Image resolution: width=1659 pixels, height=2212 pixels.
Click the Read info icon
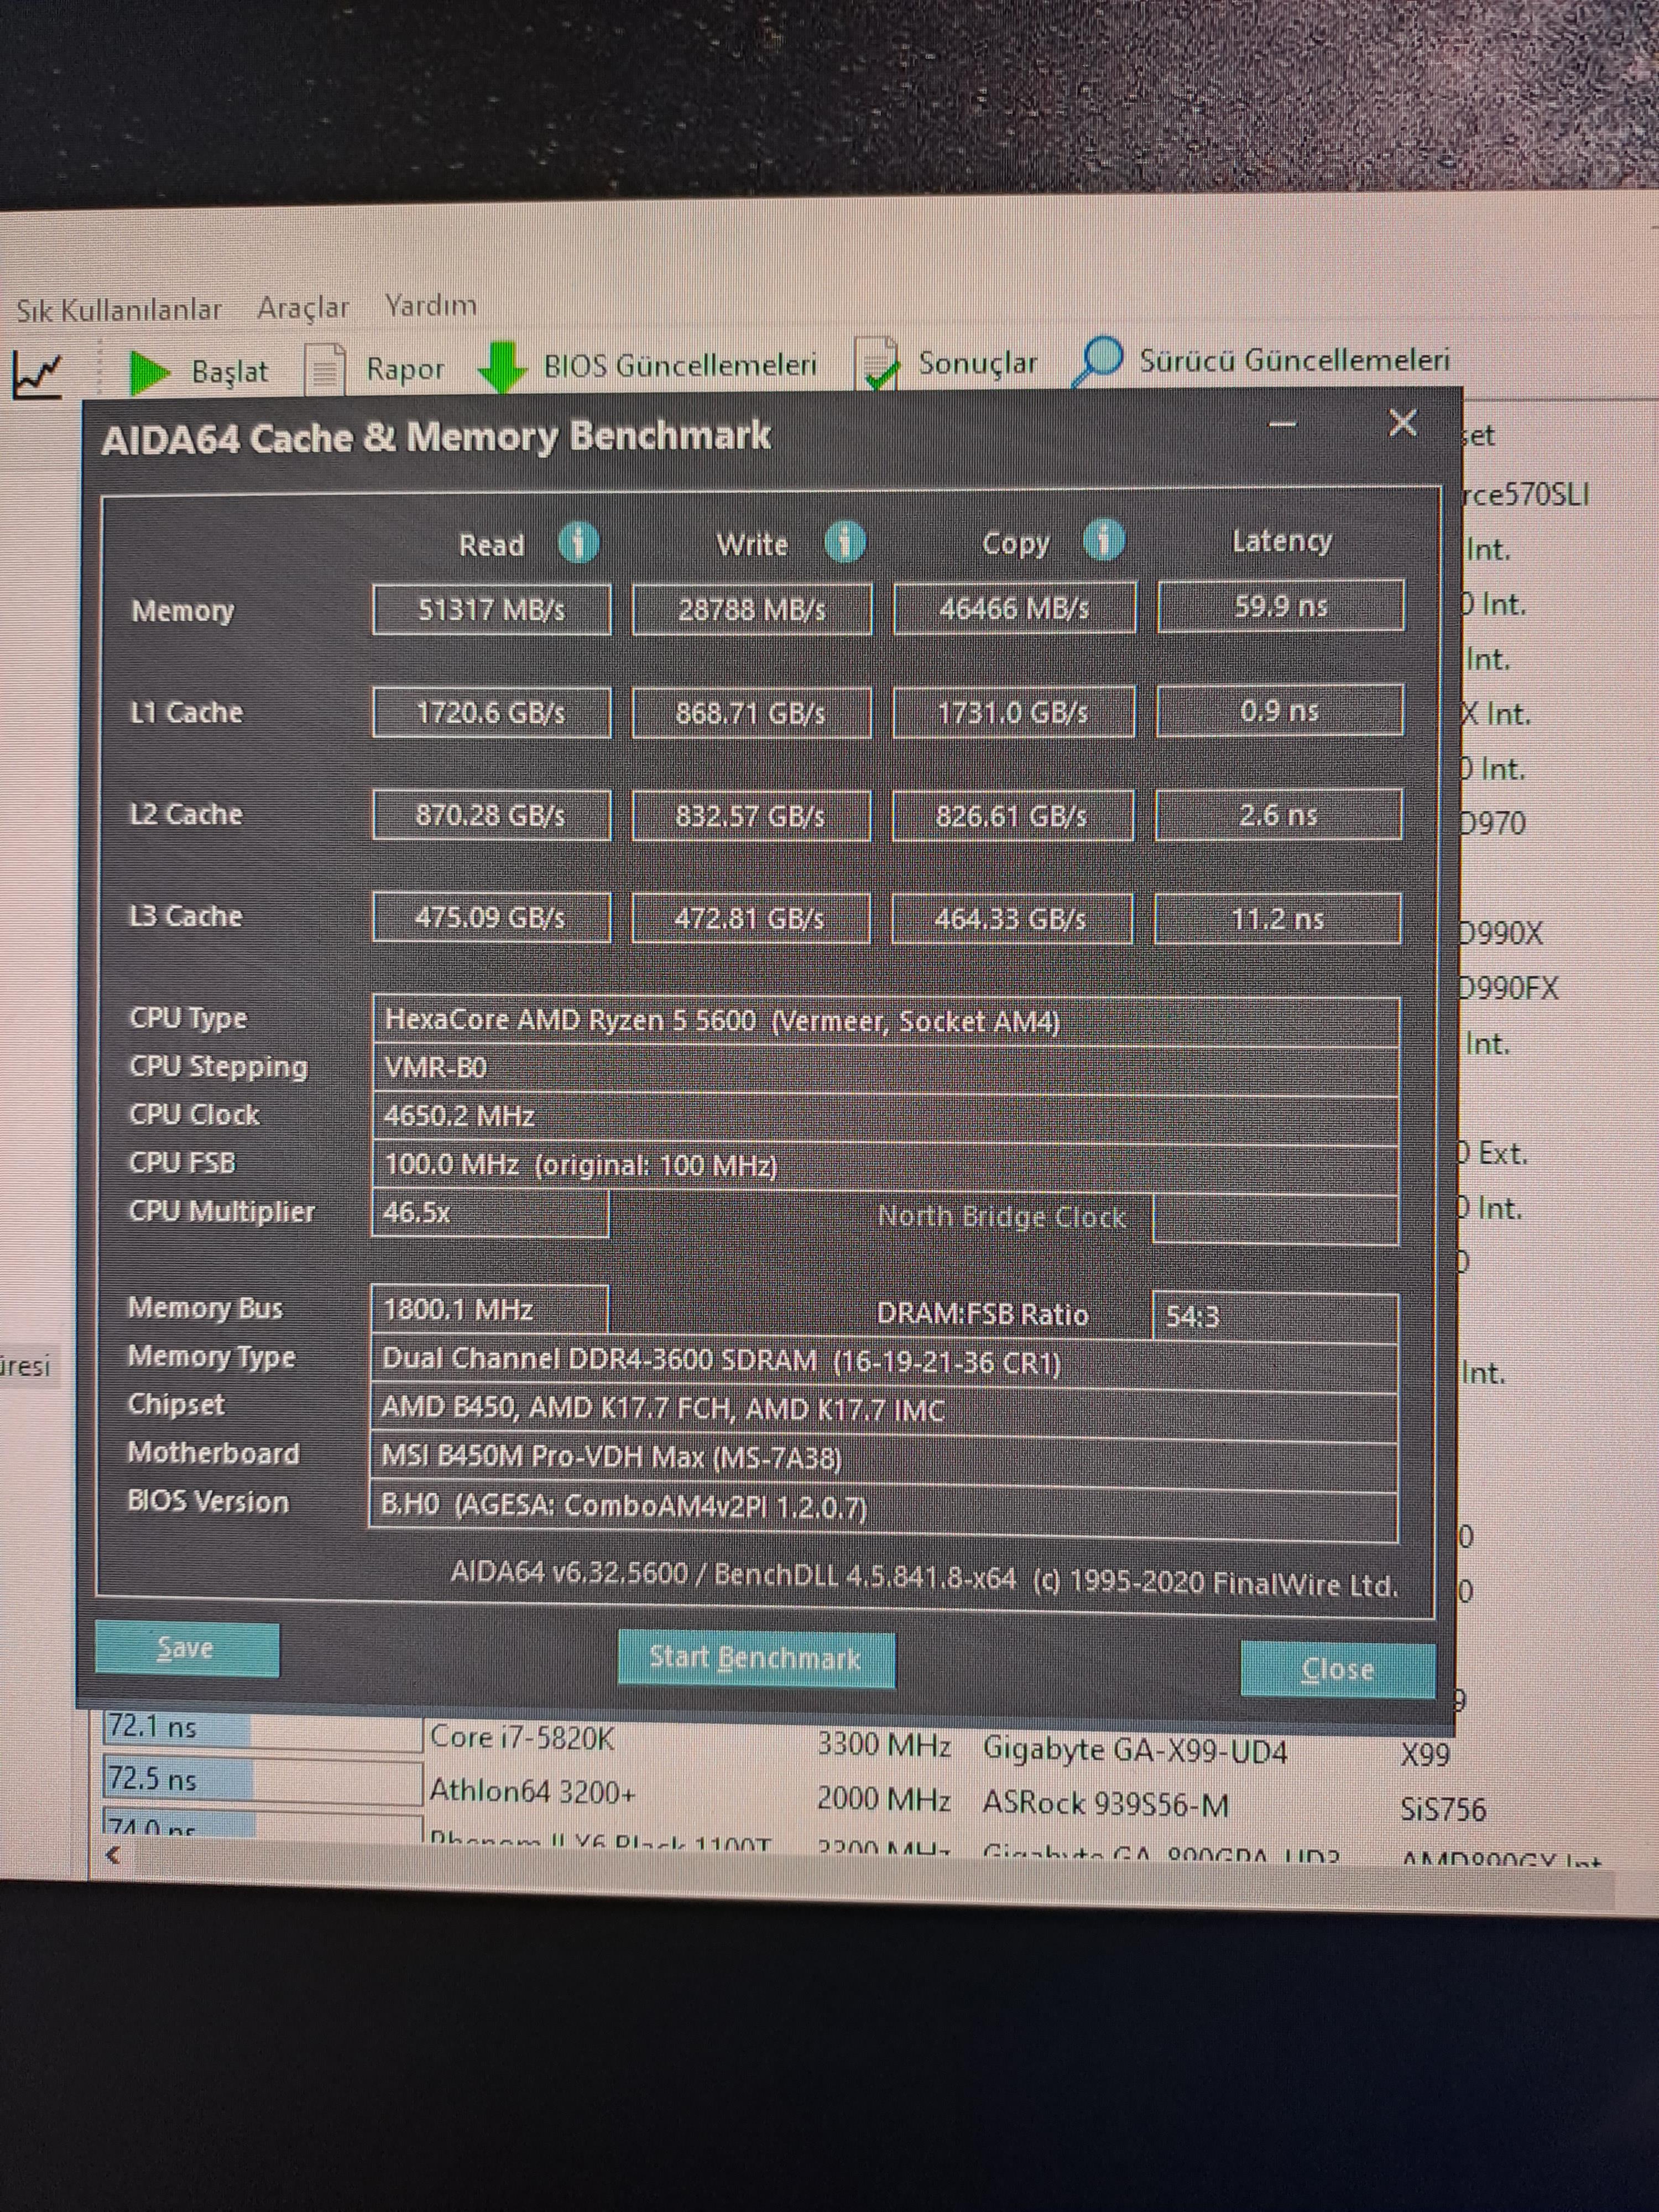click(579, 542)
